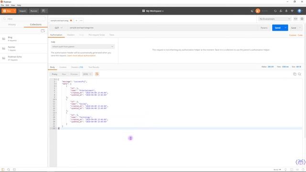
Task: Click the sidebar Filter search field
Action: [24, 19]
